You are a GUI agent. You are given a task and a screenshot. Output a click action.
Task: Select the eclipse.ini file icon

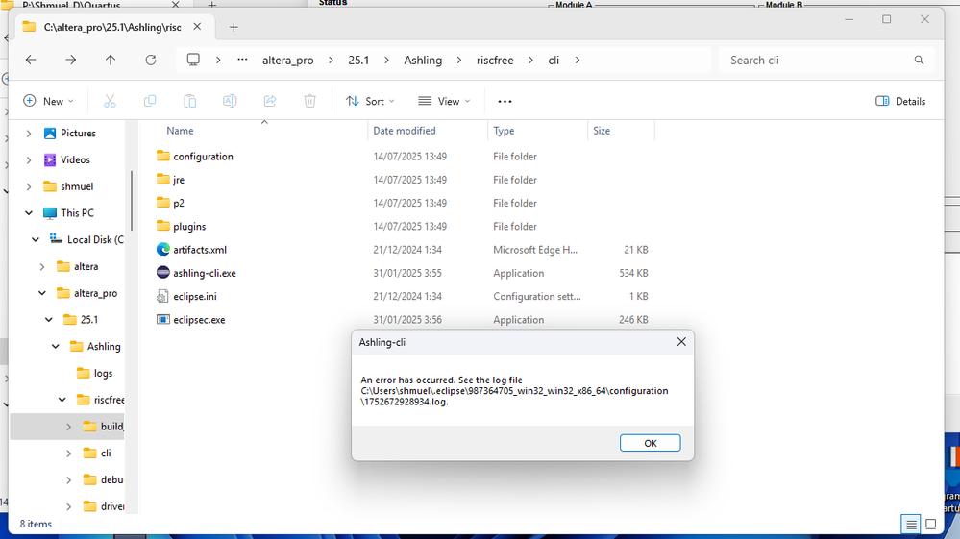[162, 296]
